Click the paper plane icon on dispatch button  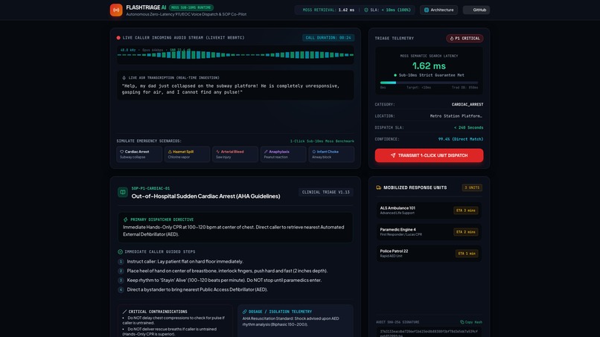pyautogui.click(x=393, y=155)
